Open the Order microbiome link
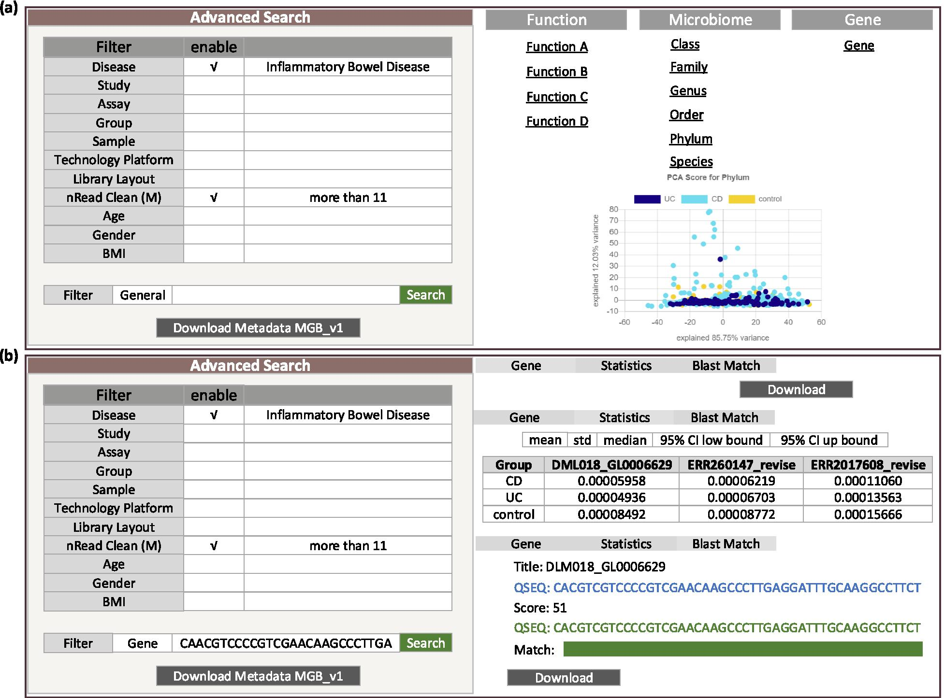 (x=686, y=115)
